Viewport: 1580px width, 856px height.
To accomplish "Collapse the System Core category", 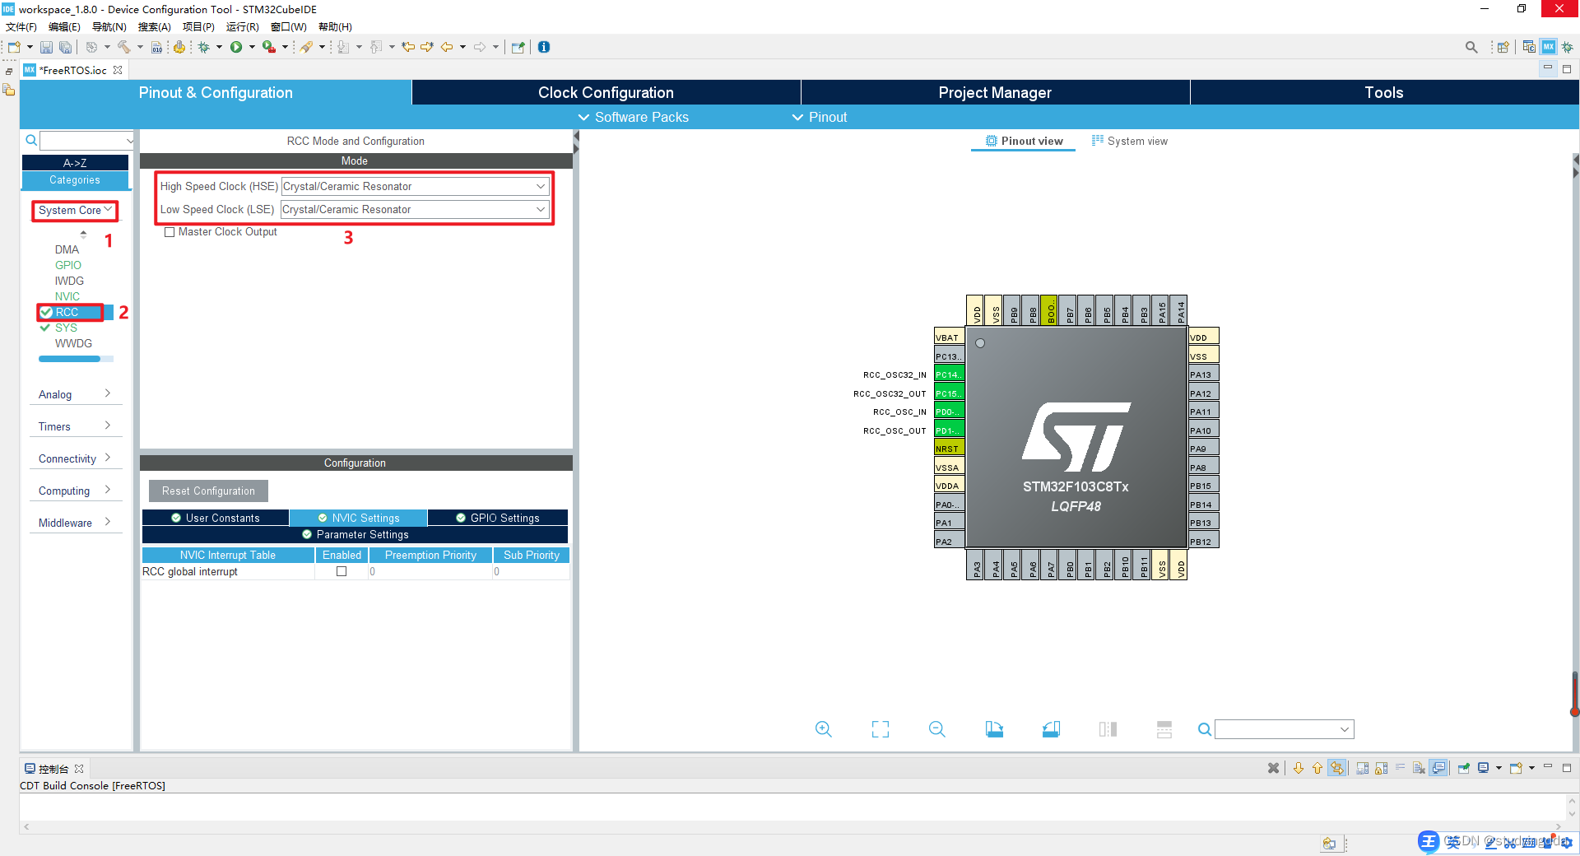I will click(75, 211).
